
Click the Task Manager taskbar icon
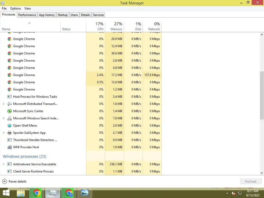[x=53, y=193]
